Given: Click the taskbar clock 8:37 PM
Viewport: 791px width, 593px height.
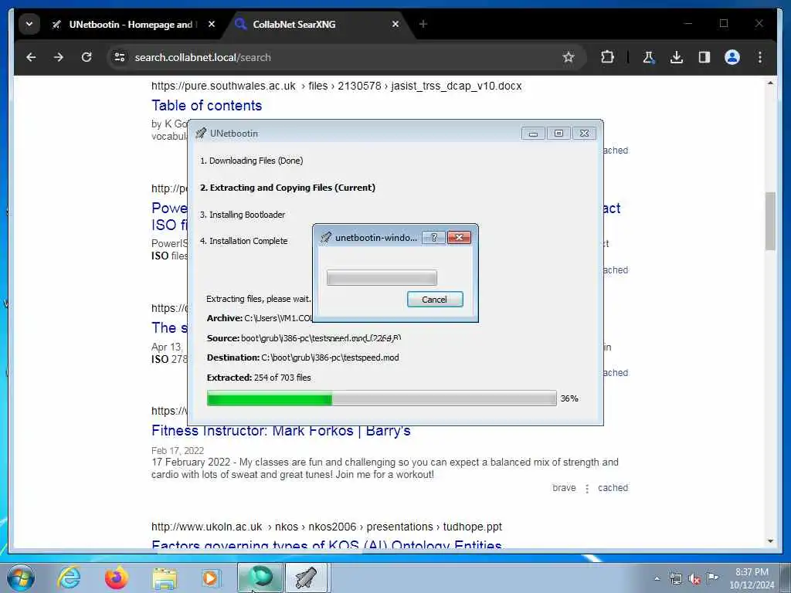Looking at the screenshot, I should click(752, 578).
